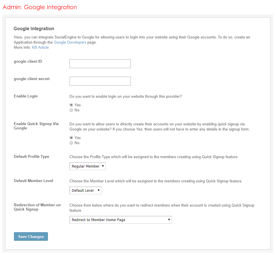Click the bold Google Integration section heading
This screenshot has width=276, height=255.
coord(34,28)
